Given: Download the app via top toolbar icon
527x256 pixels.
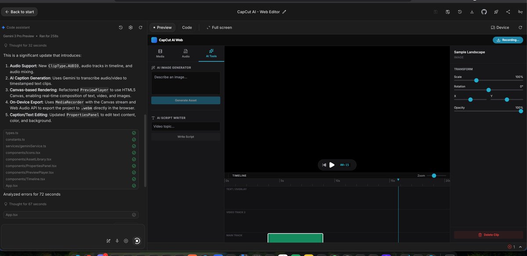Looking at the screenshot, I should click(472, 12).
